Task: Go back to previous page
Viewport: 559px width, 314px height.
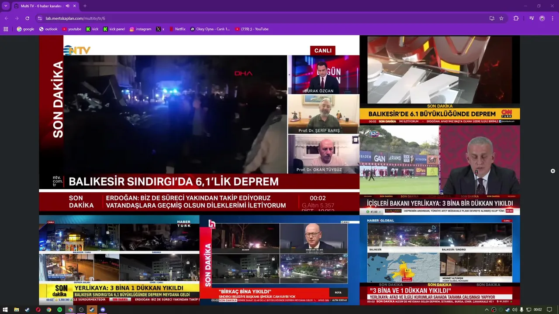Action: click(x=6, y=18)
